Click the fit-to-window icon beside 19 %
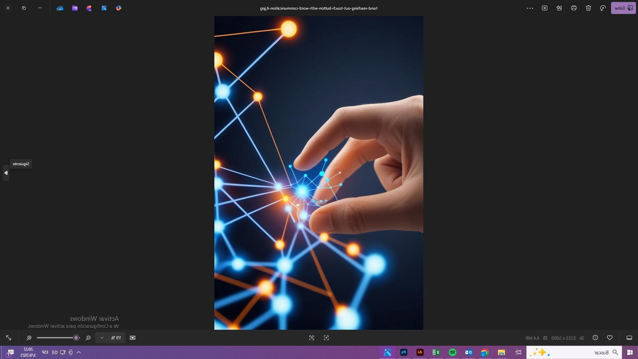This screenshot has height=359, width=638. coord(133,338)
